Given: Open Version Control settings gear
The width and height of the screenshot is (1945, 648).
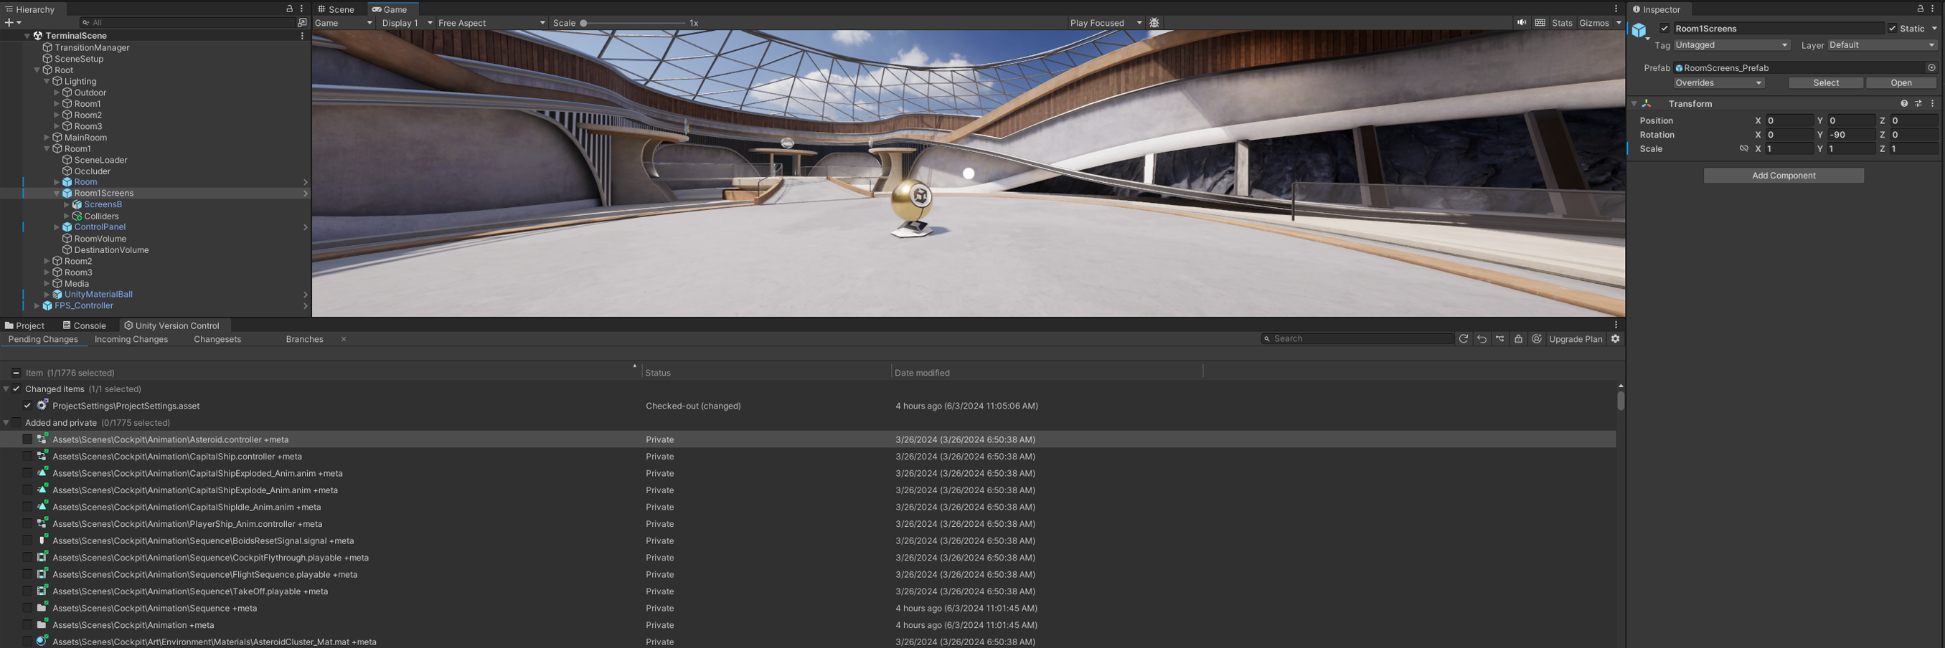Looking at the screenshot, I should pos(1615,339).
